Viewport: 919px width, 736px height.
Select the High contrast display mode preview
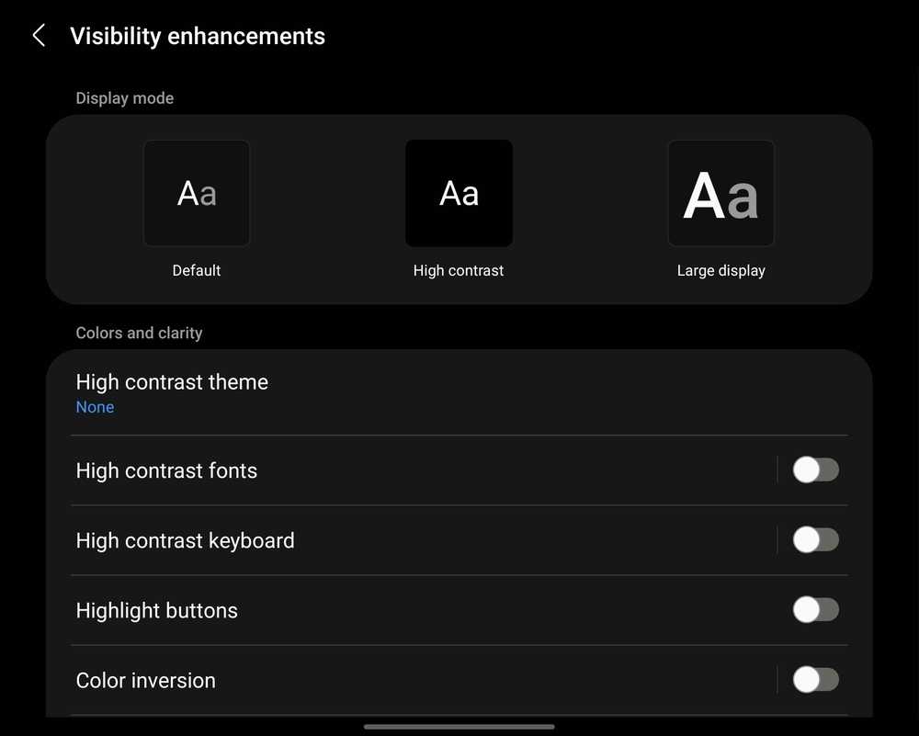pyautogui.click(x=459, y=193)
